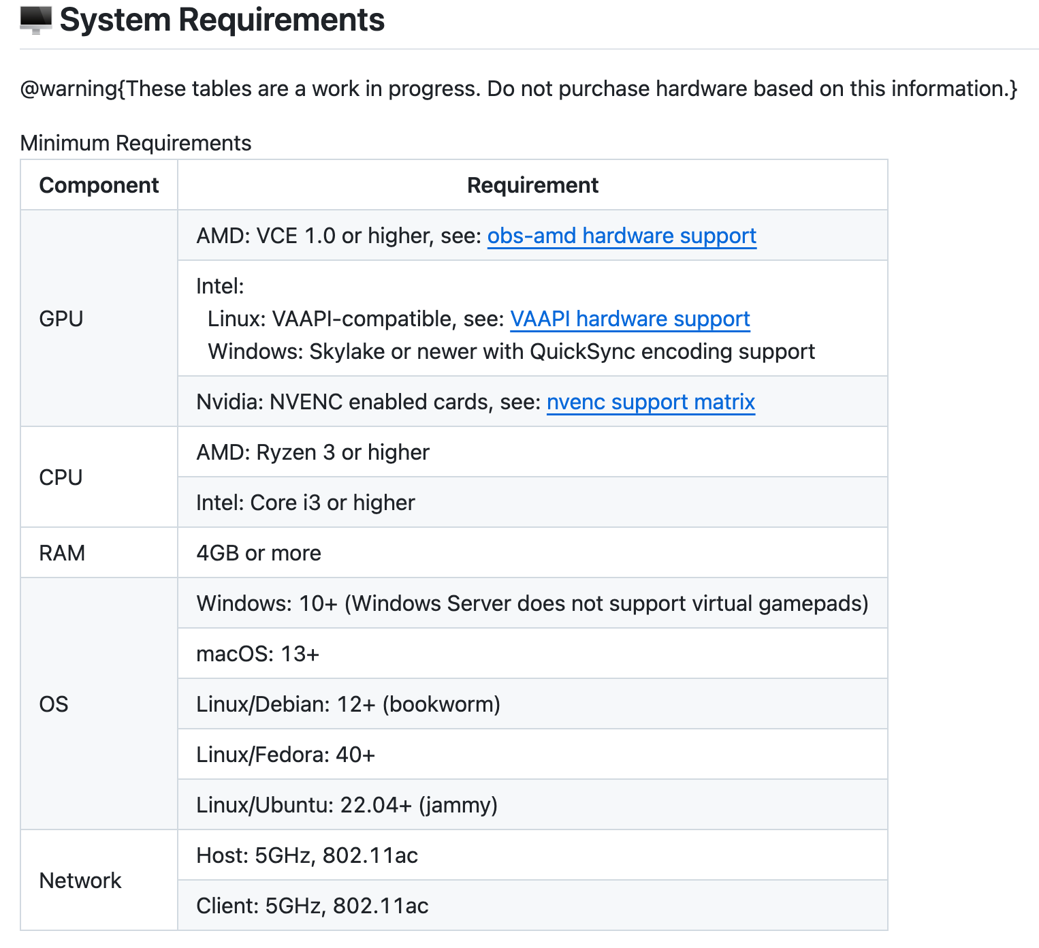Click the Client: 5GHz, 802.11ac cell

click(x=532, y=906)
